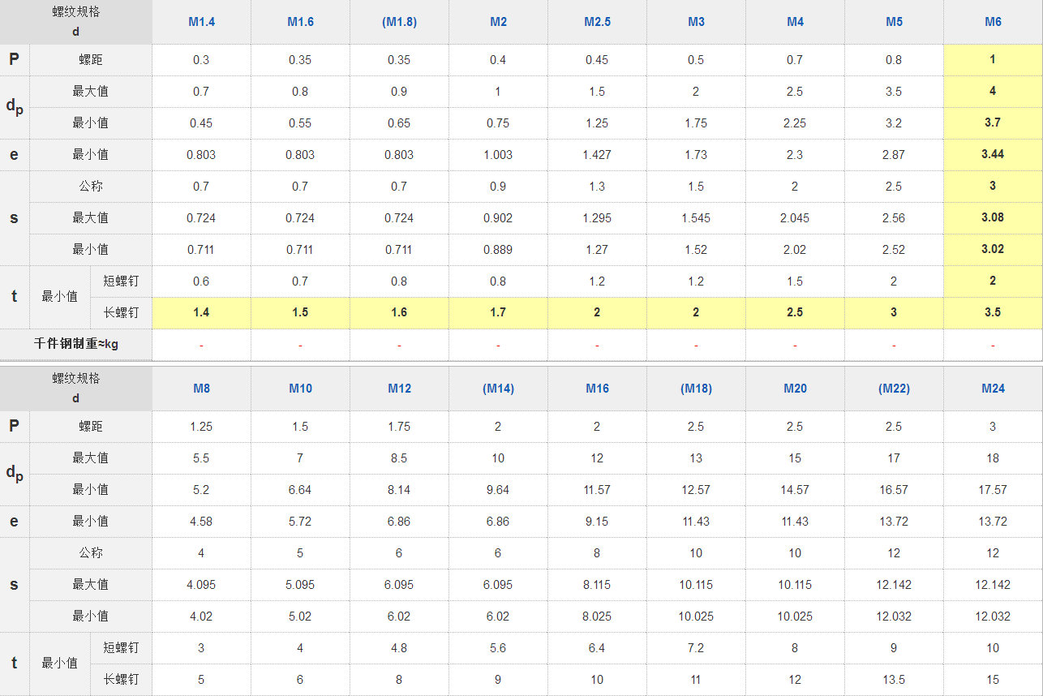Open the (M1.8) thread size link
1043x696 pixels.
click(399, 22)
